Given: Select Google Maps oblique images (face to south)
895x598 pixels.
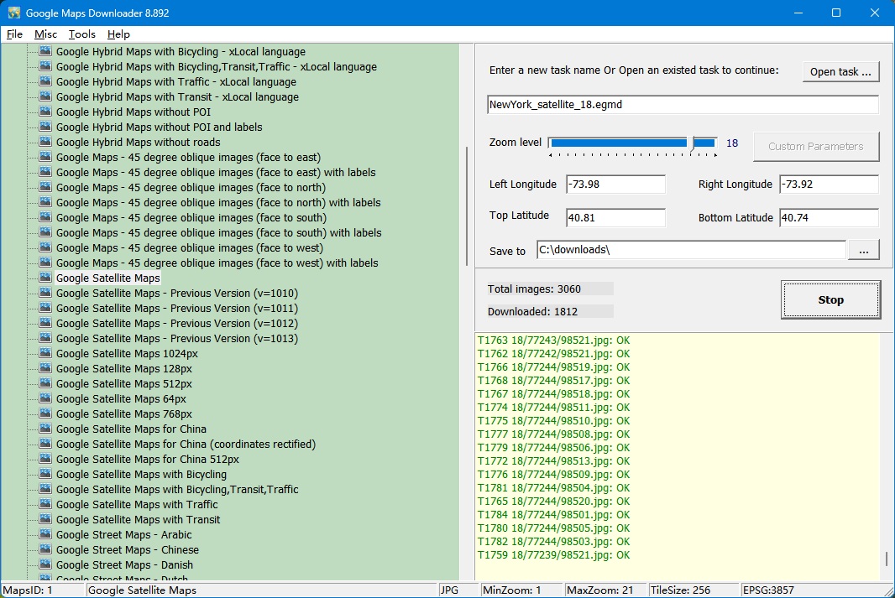Looking at the screenshot, I should click(191, 218).
